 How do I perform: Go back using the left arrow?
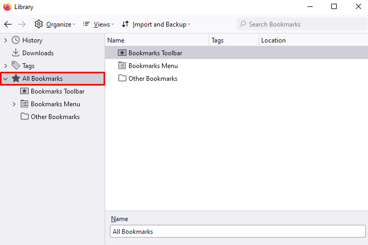click(x=8, y=24)
